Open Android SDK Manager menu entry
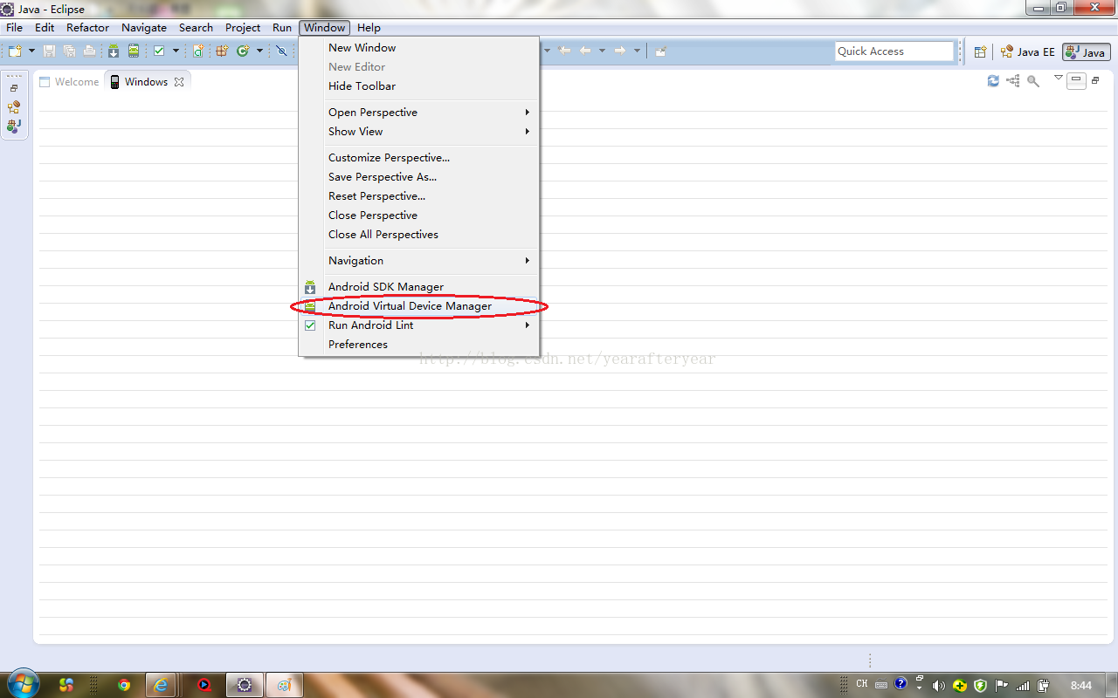The height and width of the screenshot is (698, 1118). pyautogui.click(x=419, y=287)
